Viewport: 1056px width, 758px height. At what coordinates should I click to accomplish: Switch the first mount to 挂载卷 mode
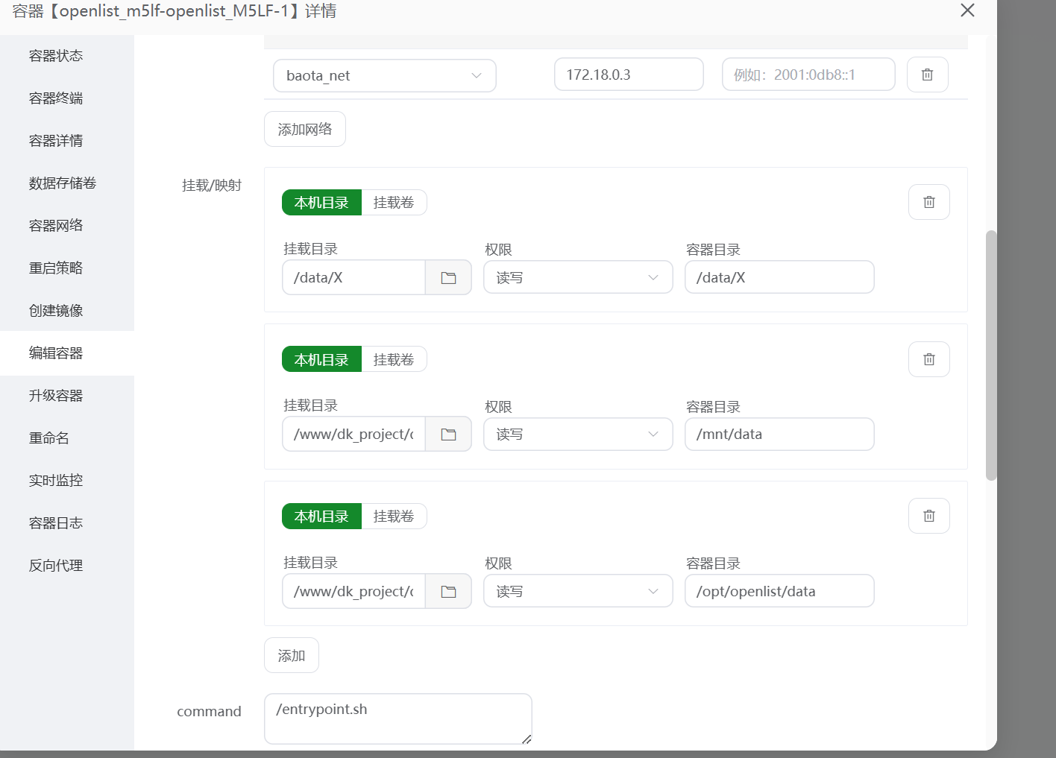[x=395, y=202]
